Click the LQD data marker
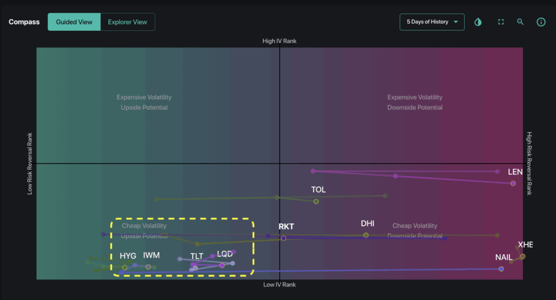556x300 pixels. [222, 265]
